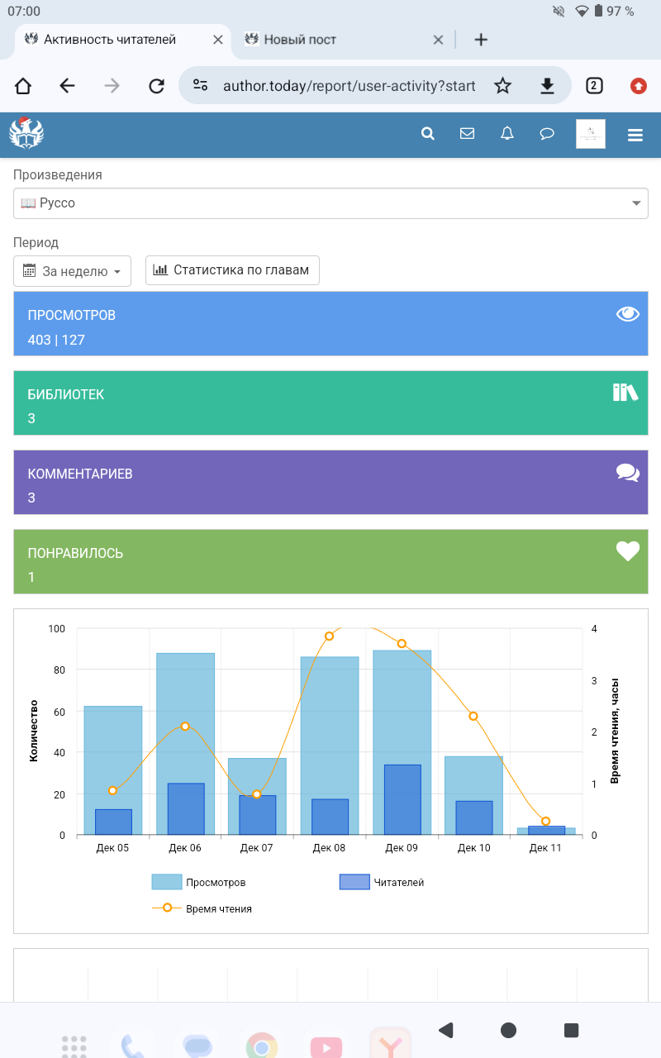Click the address bar URL field

(x=349, y=86)
